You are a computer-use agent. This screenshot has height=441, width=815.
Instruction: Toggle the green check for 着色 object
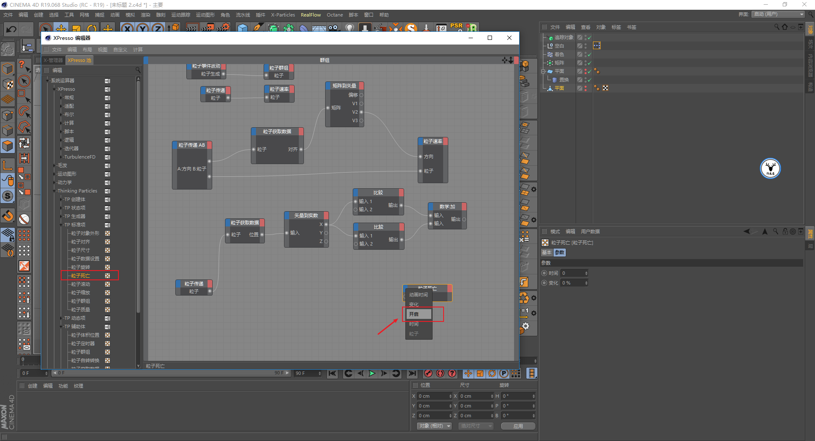pos(589,54)
